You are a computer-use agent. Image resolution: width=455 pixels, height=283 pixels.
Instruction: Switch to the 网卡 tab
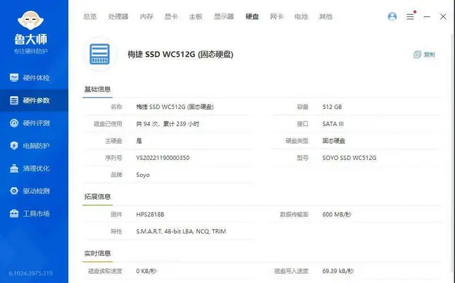pyautogui.click(x=277, y=16)
